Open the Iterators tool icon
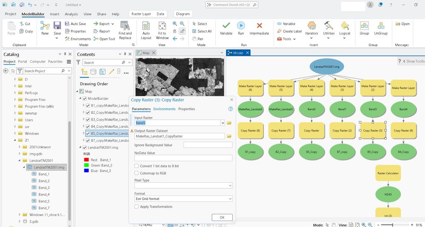The image size is (425, 227). (x=312, y=26)
